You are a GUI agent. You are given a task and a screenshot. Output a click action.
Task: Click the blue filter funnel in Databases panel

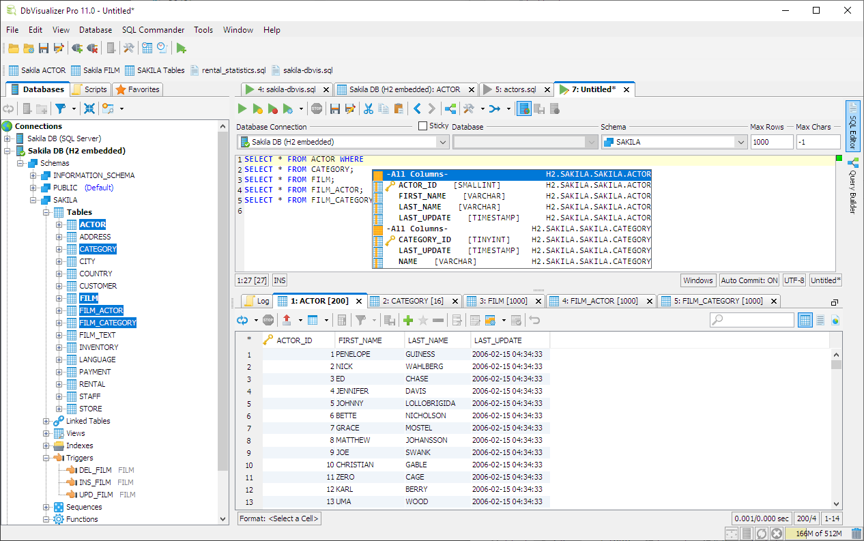pyautogui.click(x=60, y=108)
